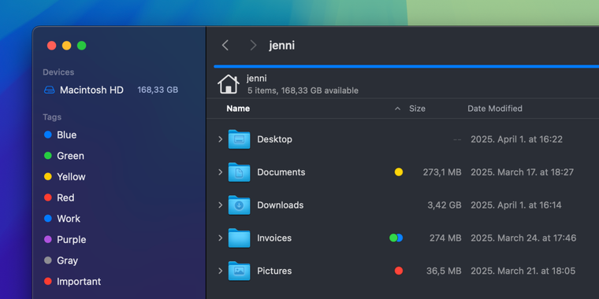Screen dimensions: 599x299
Task: Click the Documents folder name
Action: tap(281, 172)
